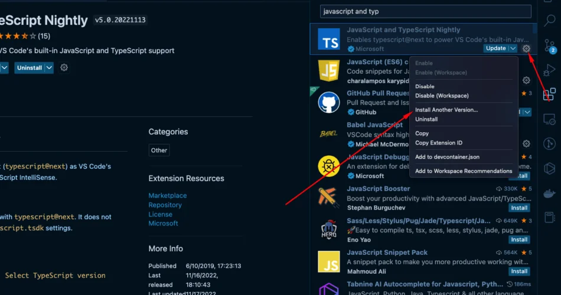Open JavaScript Booster extension title
Viewport: 561px width, 295px height.
pyautogui.click(x=378, y=189)
